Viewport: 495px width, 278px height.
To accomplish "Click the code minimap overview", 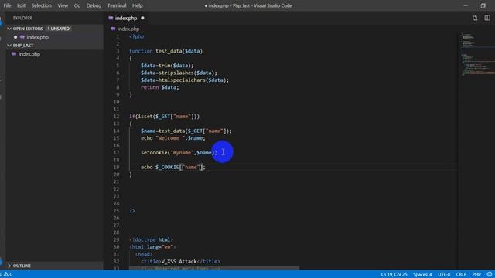I will point(476,53).
